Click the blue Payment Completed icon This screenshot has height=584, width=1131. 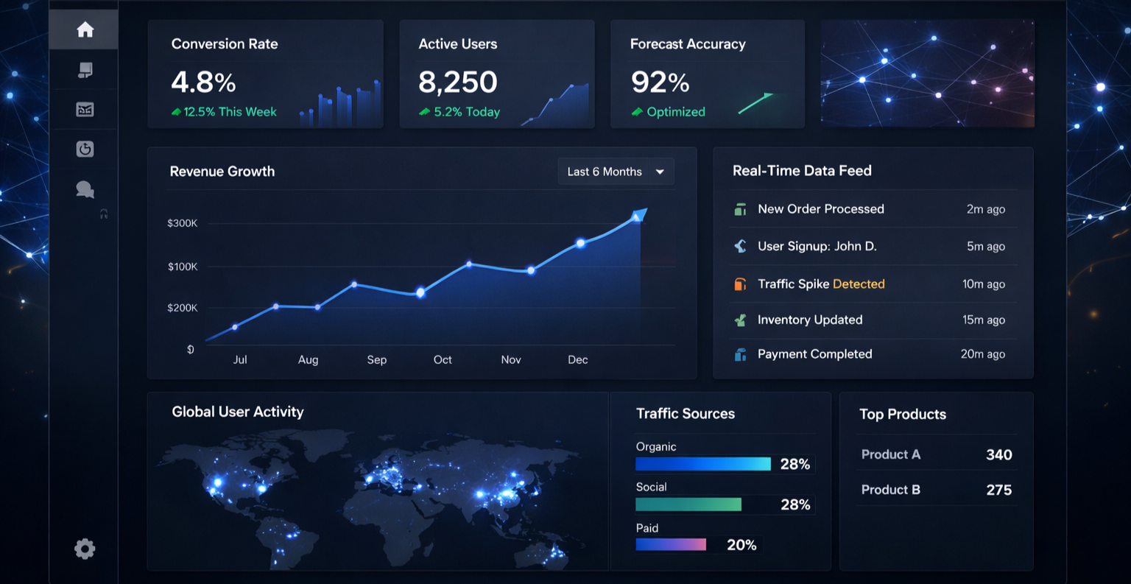pyautogui.click(x=740, y=355)
